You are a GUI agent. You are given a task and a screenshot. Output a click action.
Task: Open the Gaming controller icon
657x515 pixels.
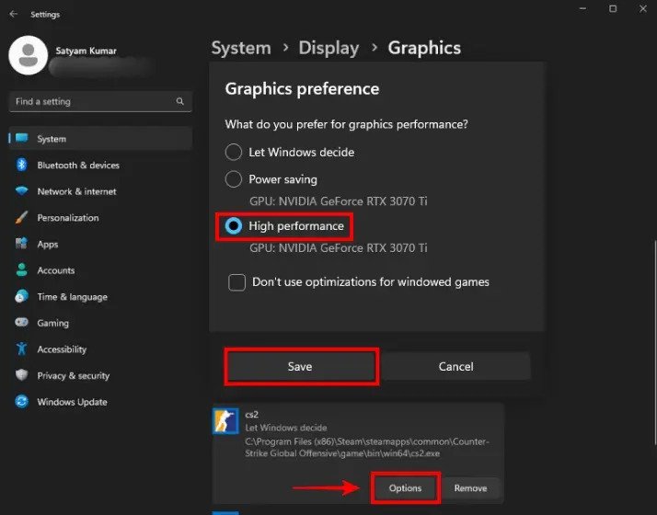(21, 323)
